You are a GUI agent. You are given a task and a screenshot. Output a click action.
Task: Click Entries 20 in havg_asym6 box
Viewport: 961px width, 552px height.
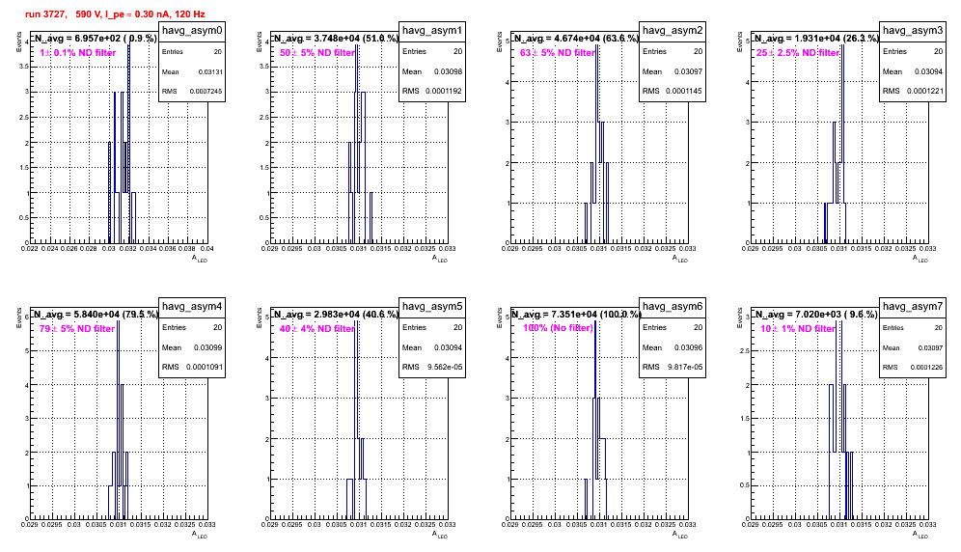click(673, 327)
